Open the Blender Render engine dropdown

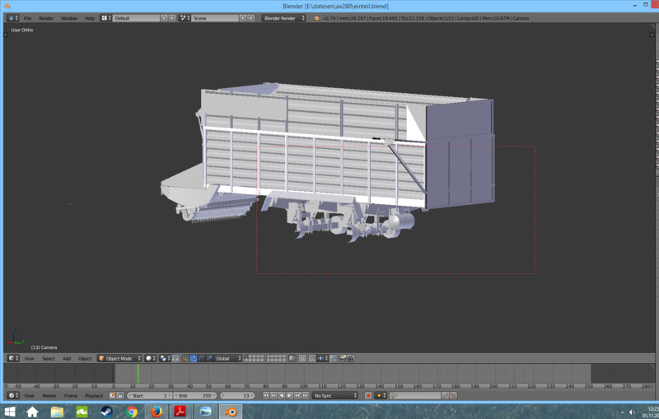coord(284,18)
